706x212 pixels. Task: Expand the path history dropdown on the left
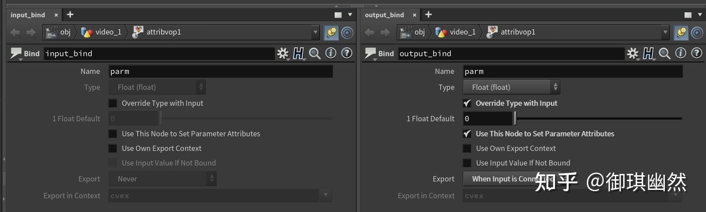tap(315, 32)
